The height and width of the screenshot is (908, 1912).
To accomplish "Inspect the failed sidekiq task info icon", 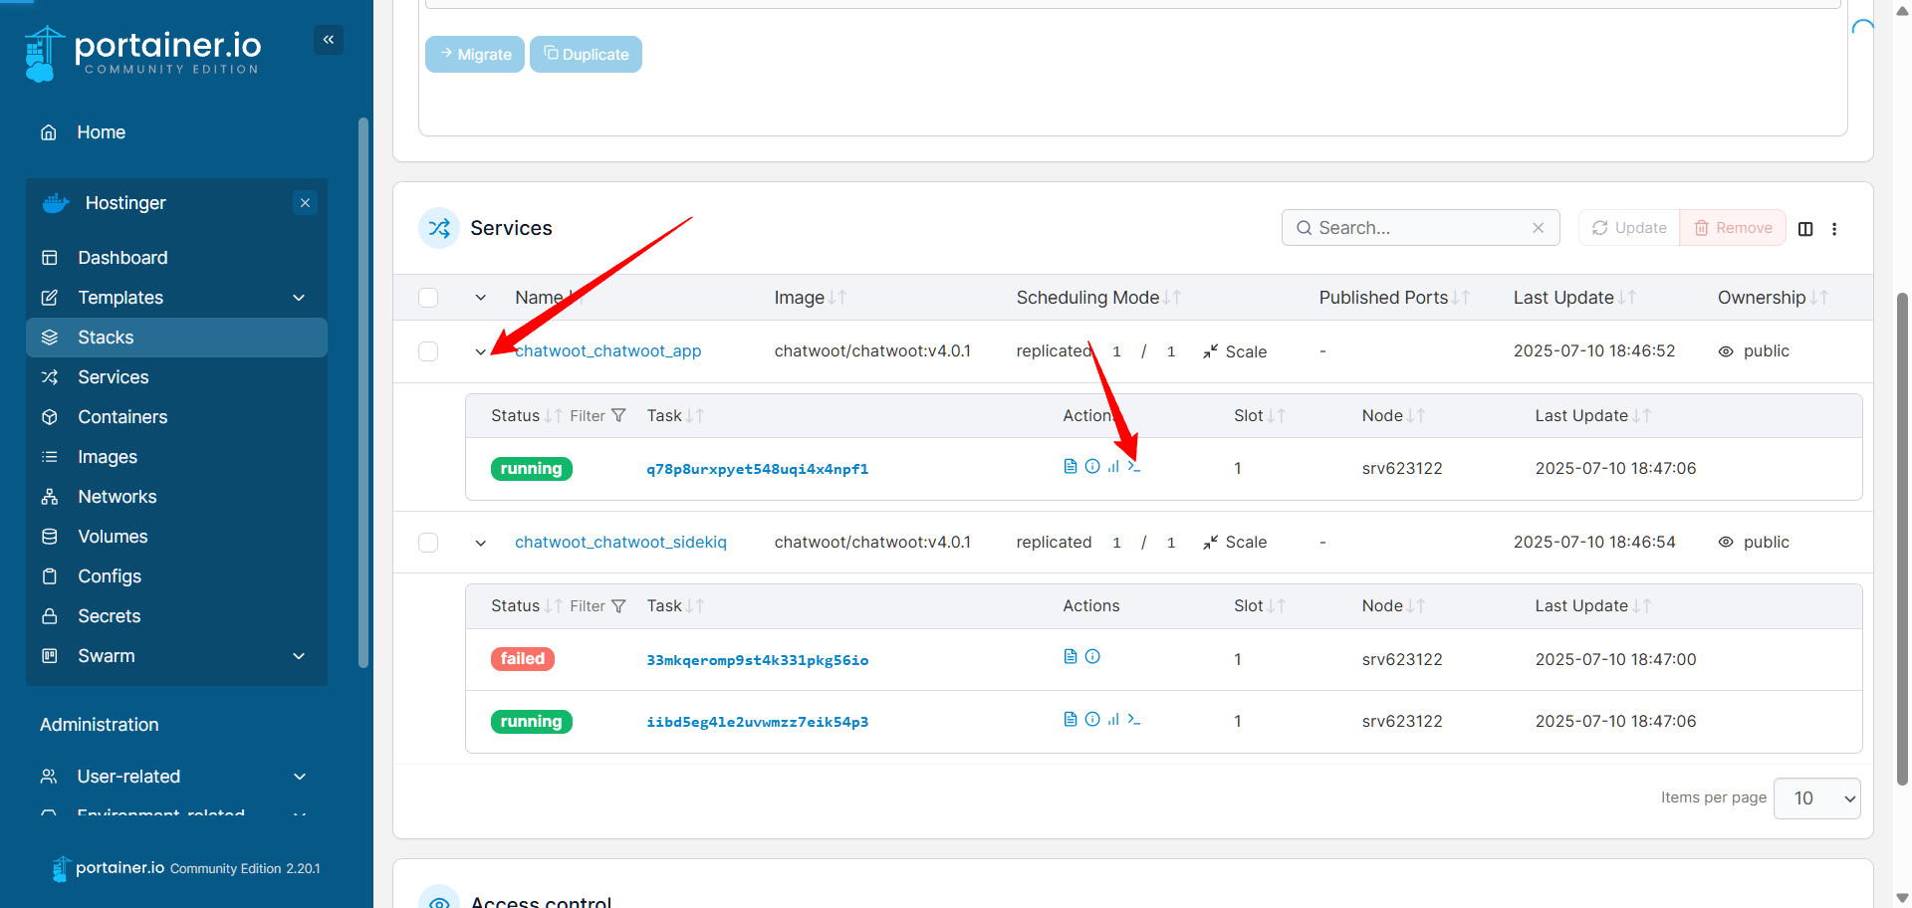I will coord(1092,657).
